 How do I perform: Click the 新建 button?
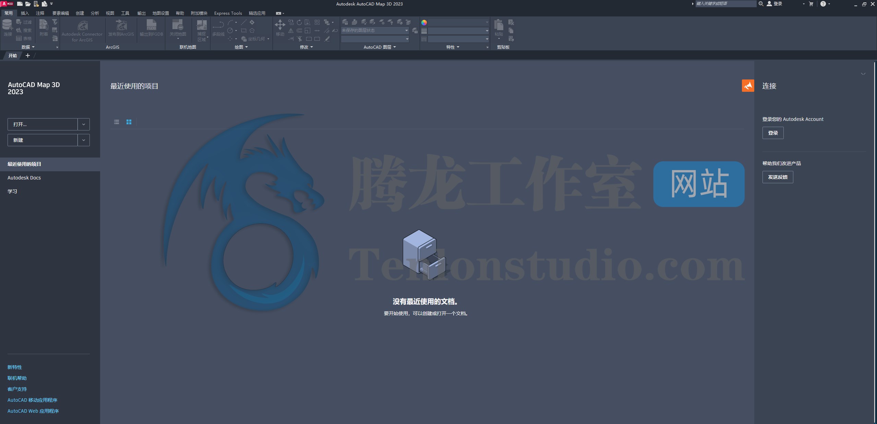point(43,140)
